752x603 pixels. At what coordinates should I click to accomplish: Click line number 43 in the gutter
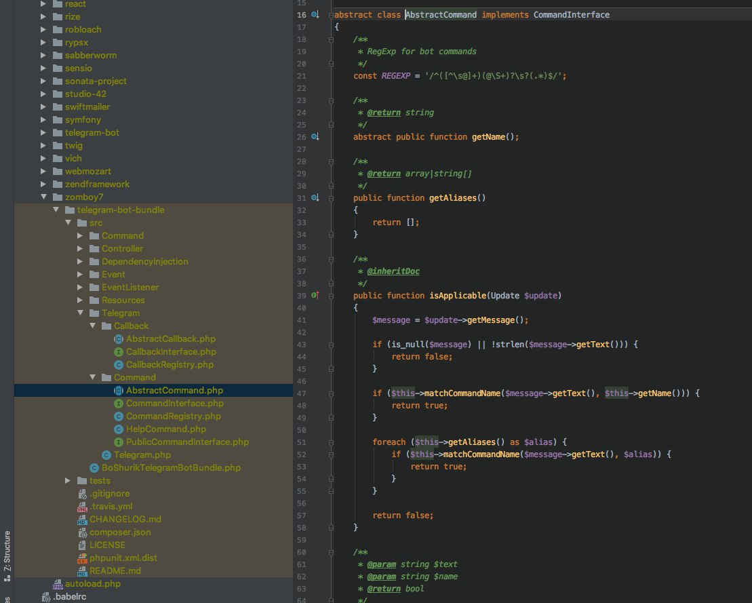(x=301, y=345)
